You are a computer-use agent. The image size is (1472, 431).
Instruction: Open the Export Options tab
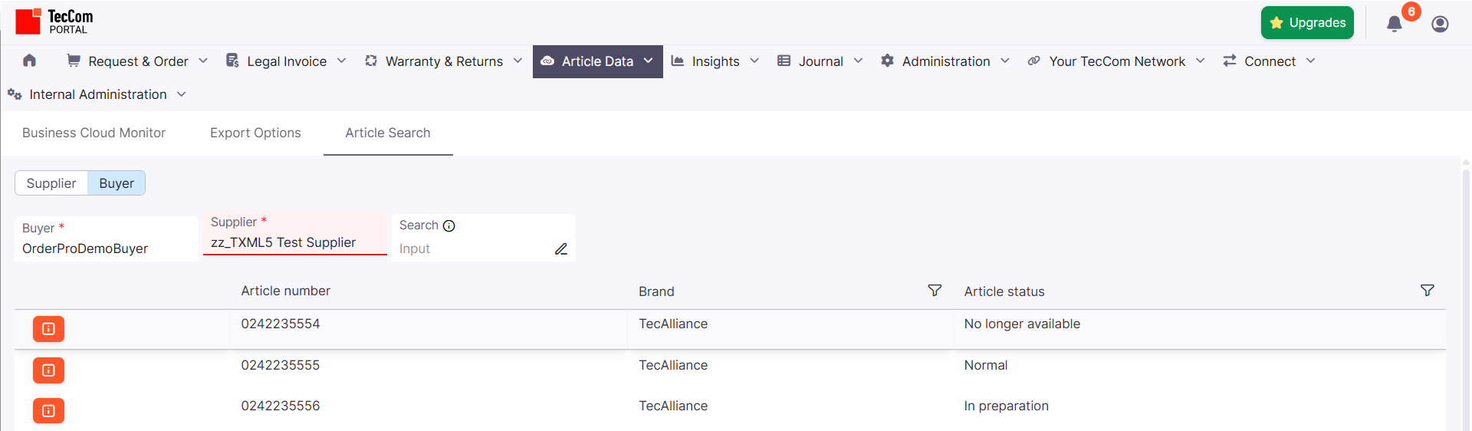255,133
